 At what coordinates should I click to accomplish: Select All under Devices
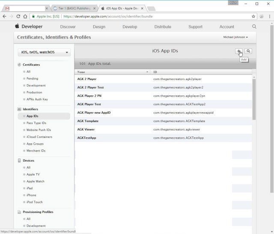coord(28,167)
